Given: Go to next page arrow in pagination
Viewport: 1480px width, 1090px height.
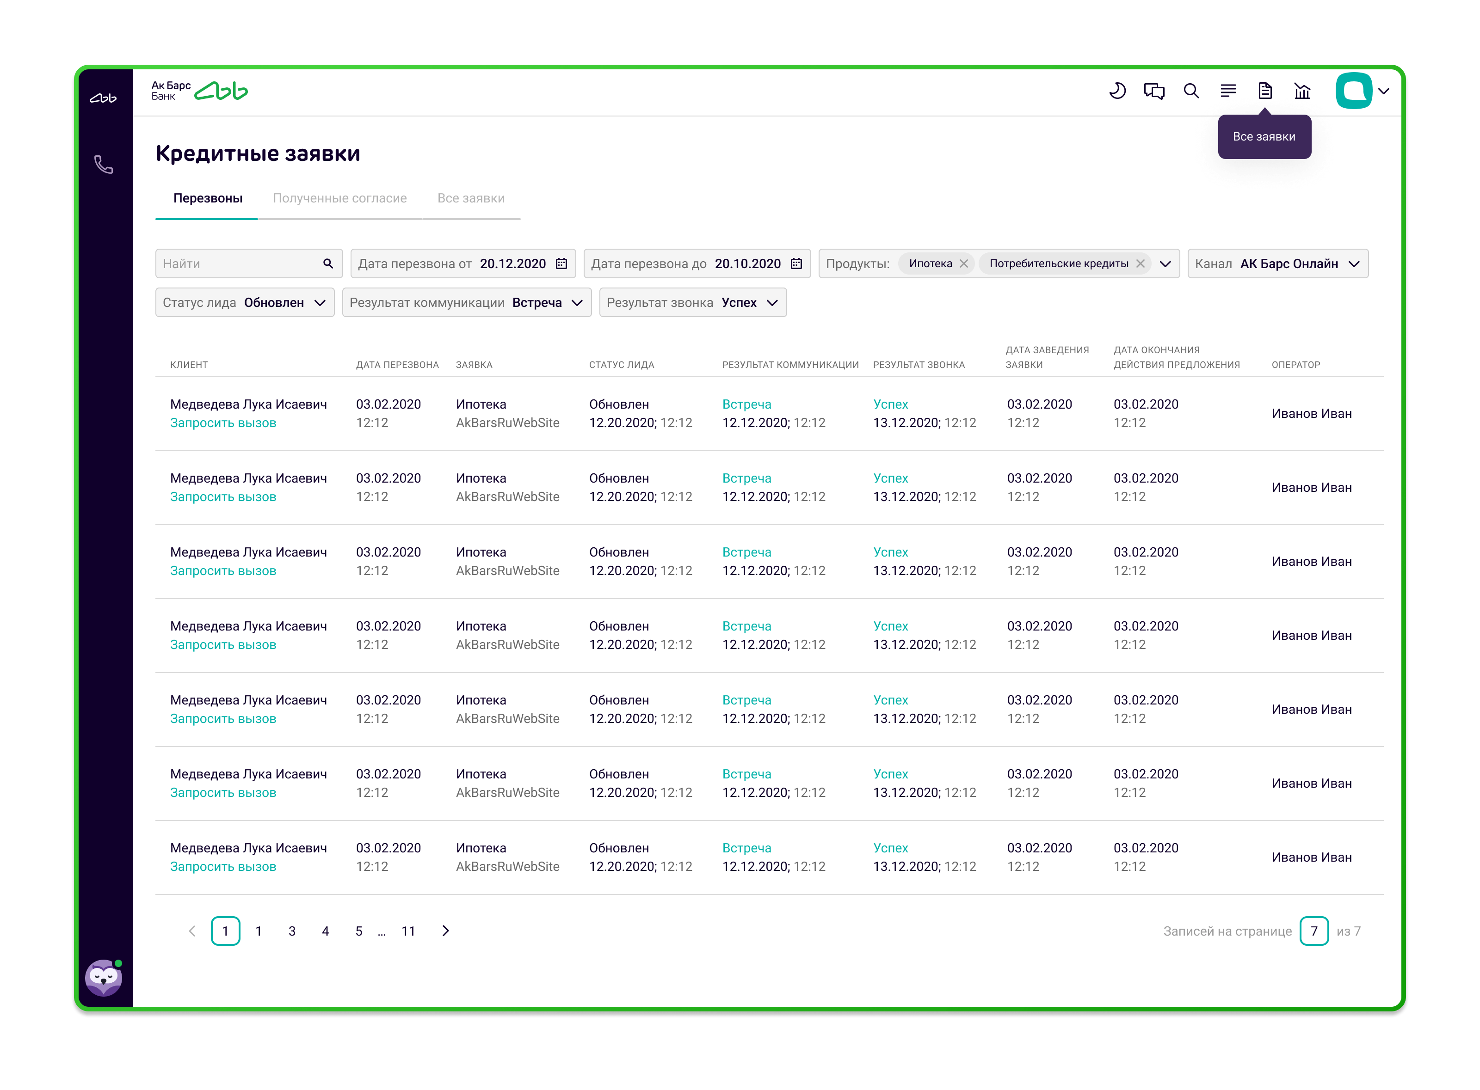Looking at the screenshot, I should click(x=445, y=931).
